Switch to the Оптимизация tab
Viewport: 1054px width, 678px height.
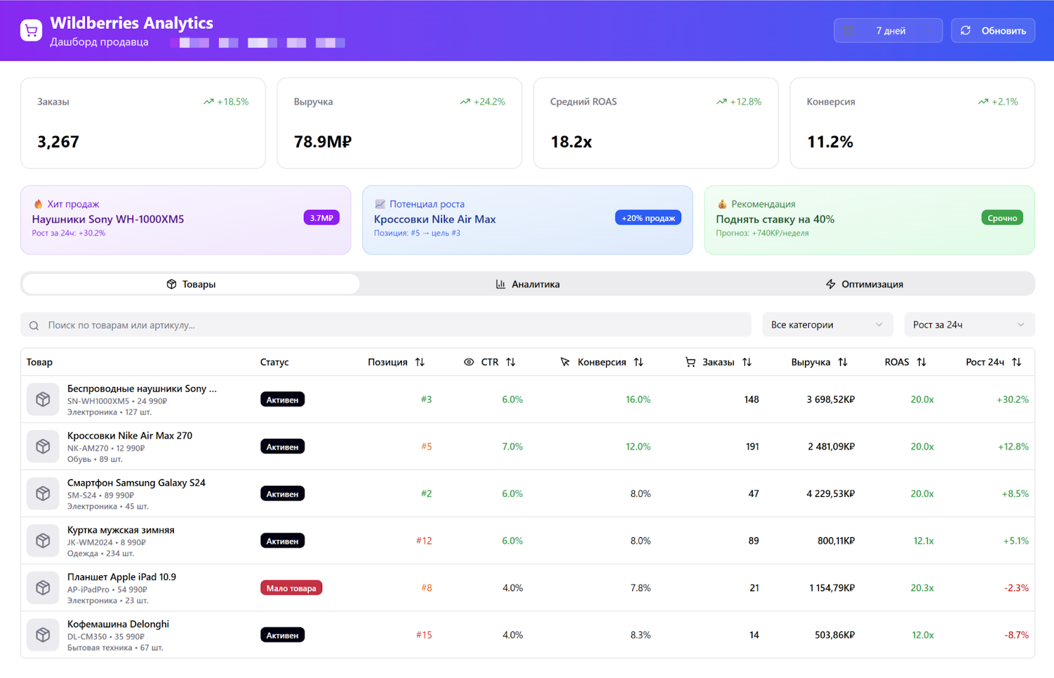tap(864, 284)
